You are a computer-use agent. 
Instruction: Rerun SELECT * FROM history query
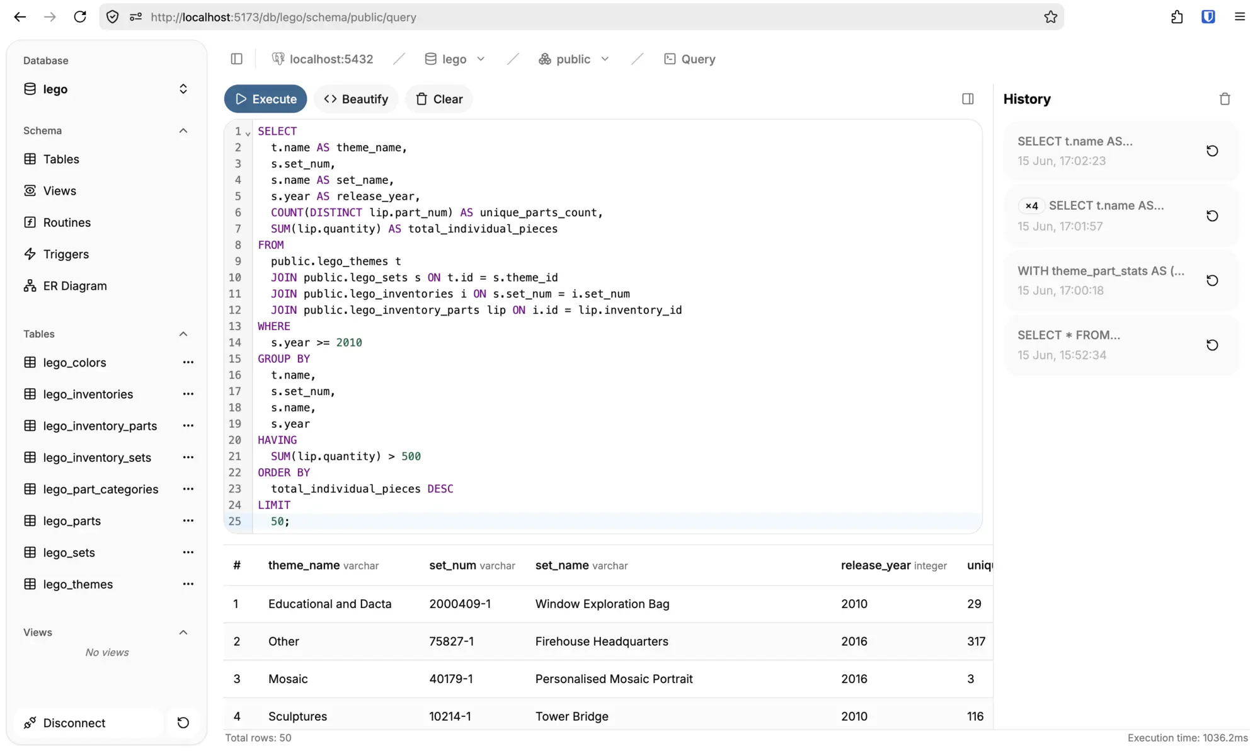[1212, 345]
